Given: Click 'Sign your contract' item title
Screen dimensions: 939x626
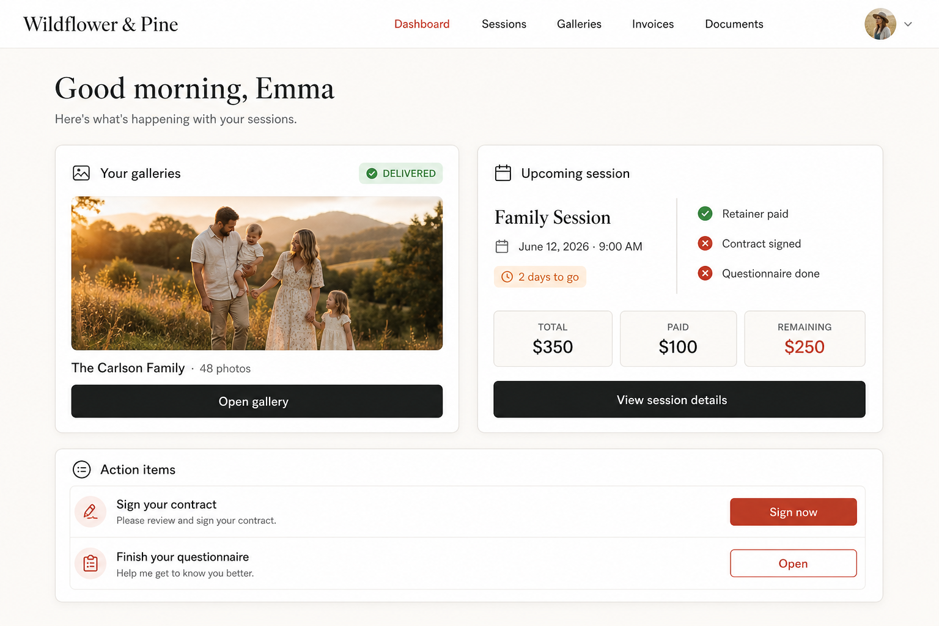Looking at the screenshot, I should tap(166, 504).
